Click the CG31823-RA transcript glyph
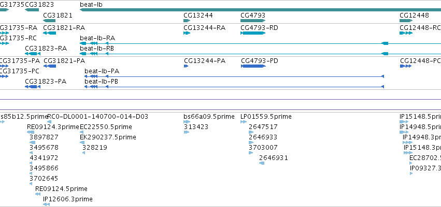Screen dimensions: 441x207 click(x=33, y=54)
